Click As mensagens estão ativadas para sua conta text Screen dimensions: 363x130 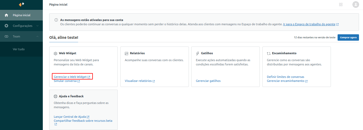tap(91, 20)
